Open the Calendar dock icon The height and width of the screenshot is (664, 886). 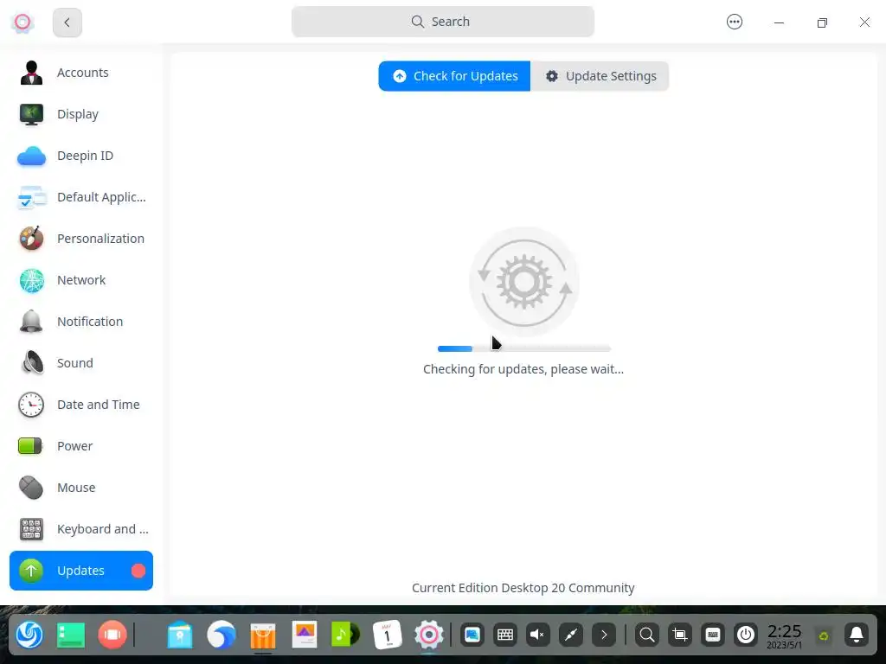(388, 635)
